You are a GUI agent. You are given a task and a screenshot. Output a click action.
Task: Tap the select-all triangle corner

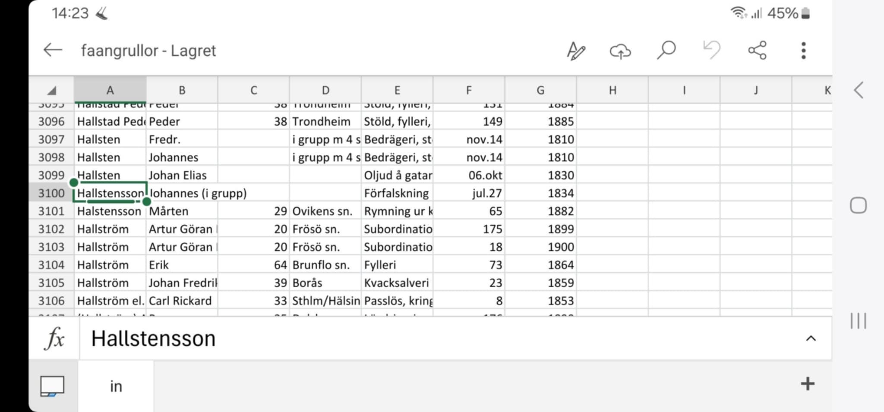click(52, 90)
